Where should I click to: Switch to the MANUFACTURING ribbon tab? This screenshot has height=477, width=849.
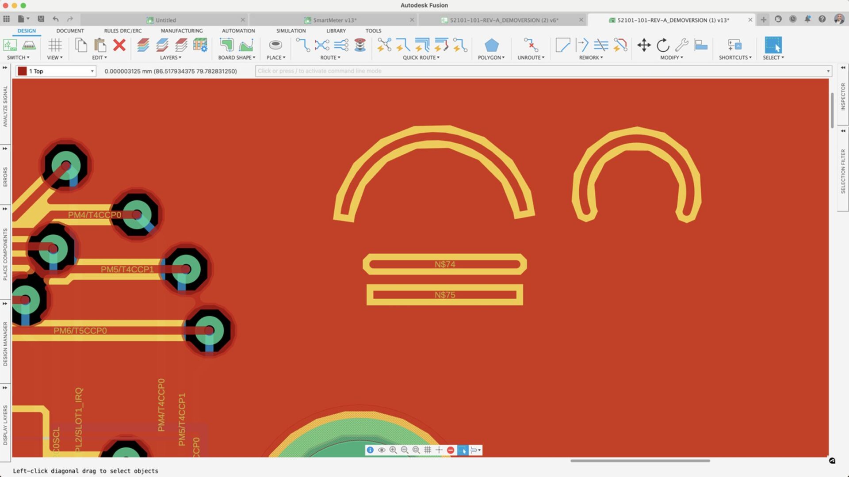click(x=182, y=31)
